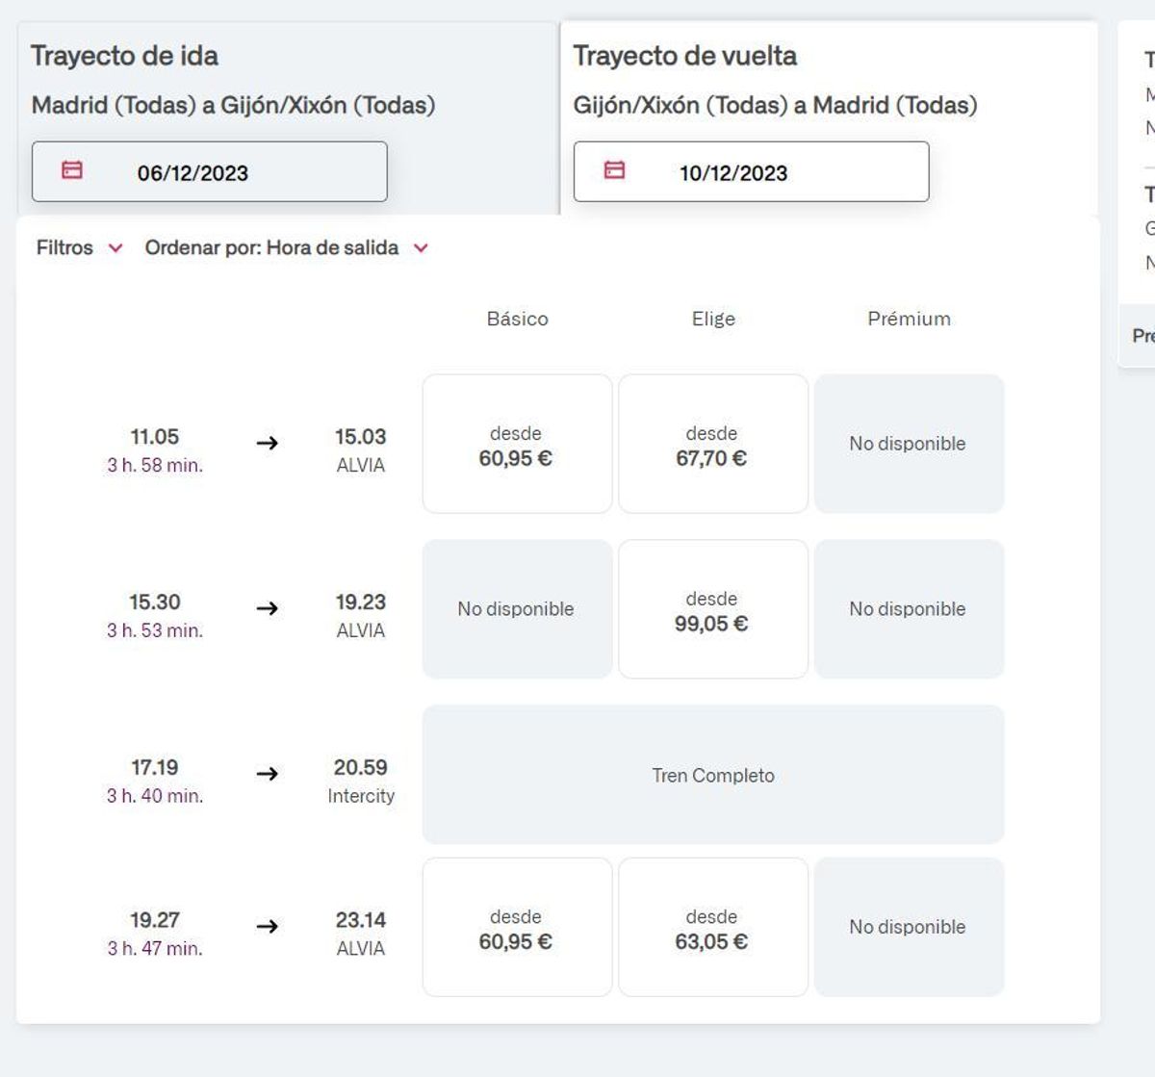
Task: Switch to the Trayecto de ida tab
Action: [125, 56]
